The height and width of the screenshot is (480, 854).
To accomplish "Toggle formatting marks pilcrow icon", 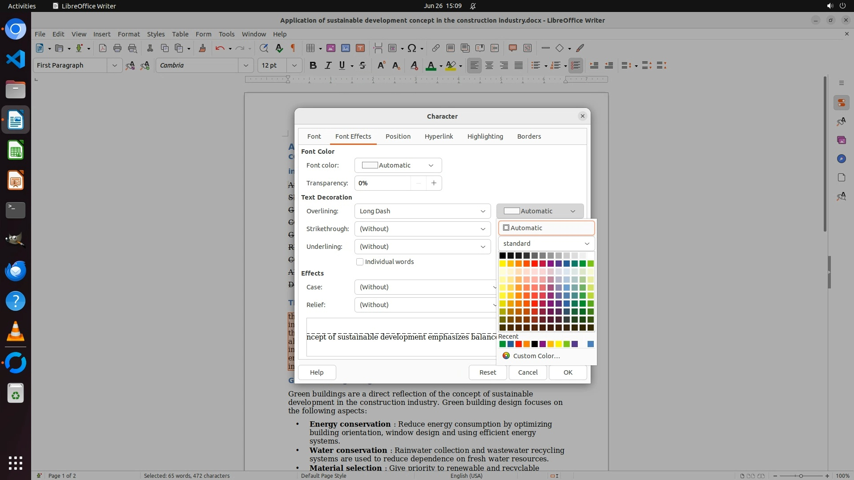I will click(x=293, y=48).
